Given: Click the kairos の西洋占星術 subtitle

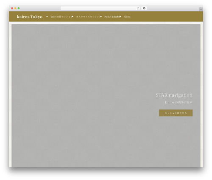Looking at the screenshot, I should tap(179, 103).
